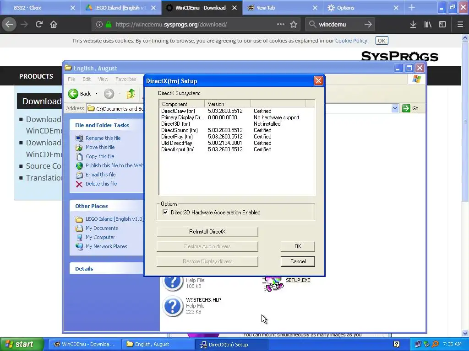Click Cancel in the DirectX Setup dialog
Image resolution: width=469 pixels, height=351 pixels.
click(298, 261)
